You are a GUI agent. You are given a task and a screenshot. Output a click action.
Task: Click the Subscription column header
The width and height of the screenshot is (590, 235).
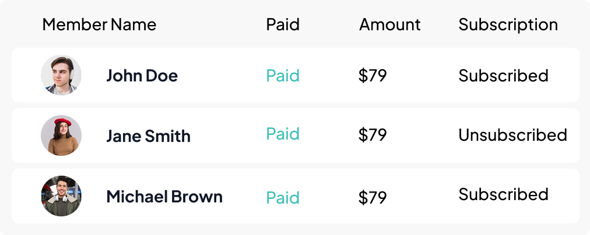(508, 26)
